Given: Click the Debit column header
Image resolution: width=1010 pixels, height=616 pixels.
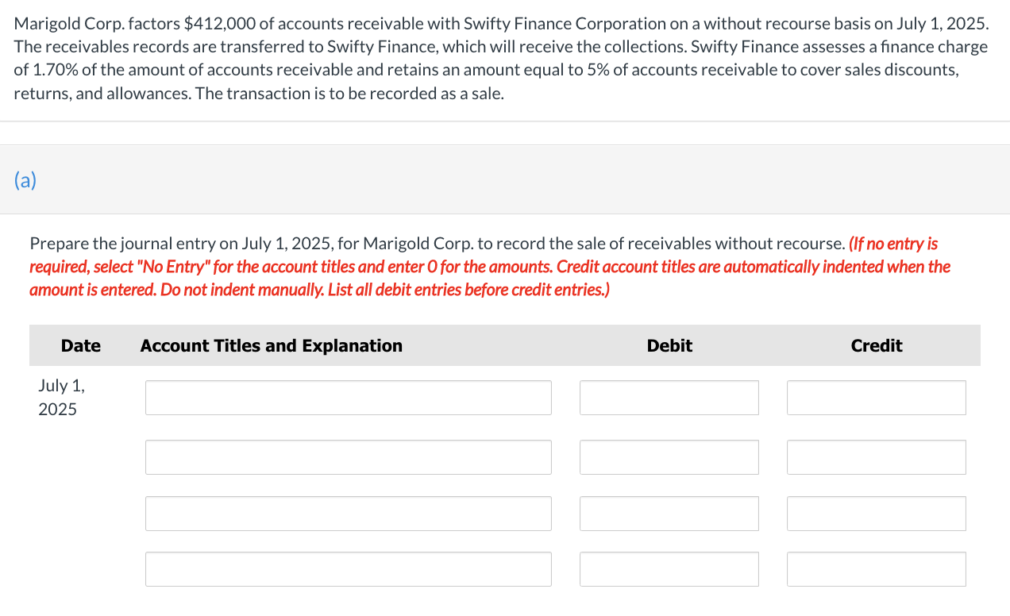Looking at the screenshot, I should [669, 345].
